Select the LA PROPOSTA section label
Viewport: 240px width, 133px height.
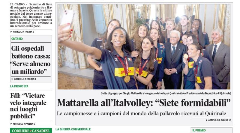coord(19,86)
